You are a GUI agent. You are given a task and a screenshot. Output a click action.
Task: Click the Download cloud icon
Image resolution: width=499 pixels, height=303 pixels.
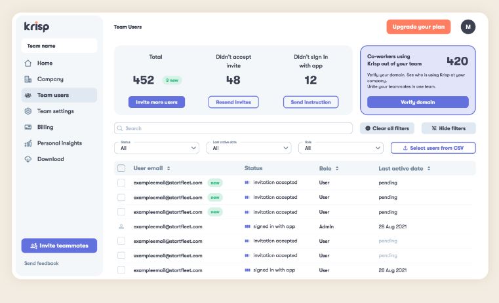28,159
